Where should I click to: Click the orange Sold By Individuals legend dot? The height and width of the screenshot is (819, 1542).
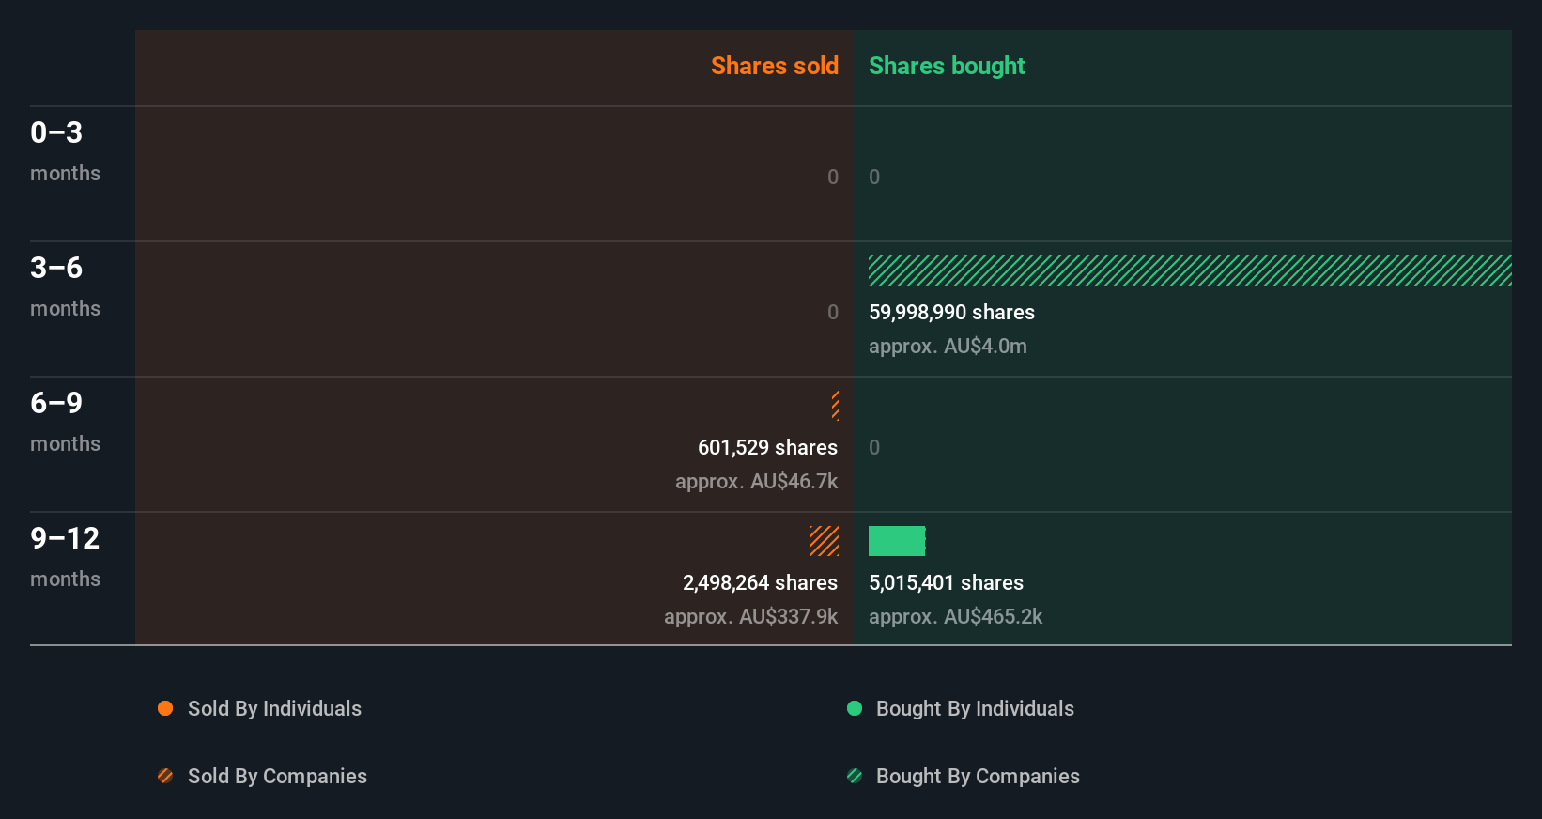[x=165, y=708]
